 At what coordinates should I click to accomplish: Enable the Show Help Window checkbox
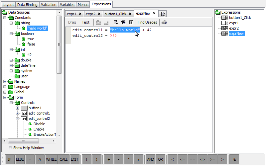[10, 148]
